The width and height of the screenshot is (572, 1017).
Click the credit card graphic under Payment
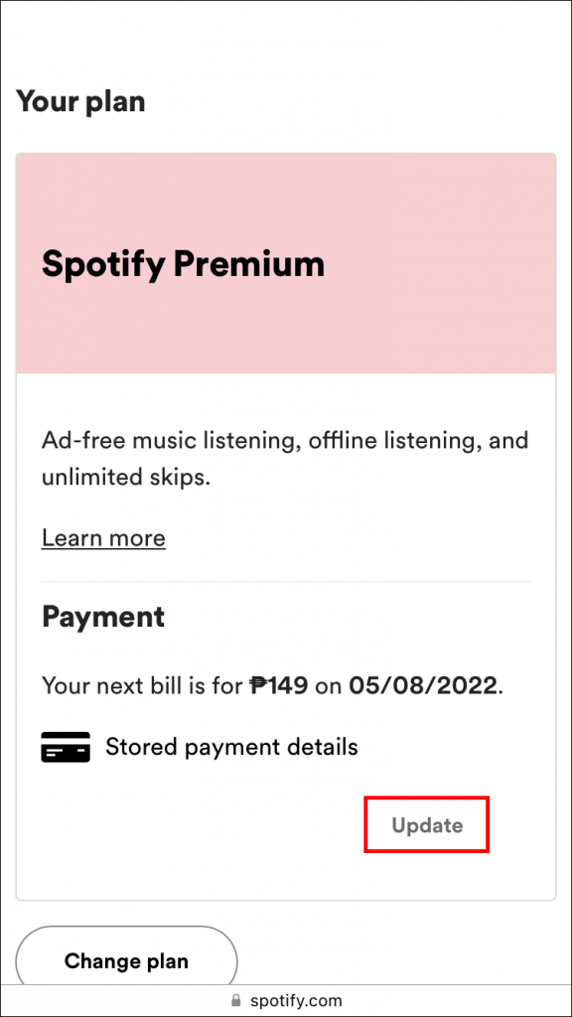coord(66,746)
